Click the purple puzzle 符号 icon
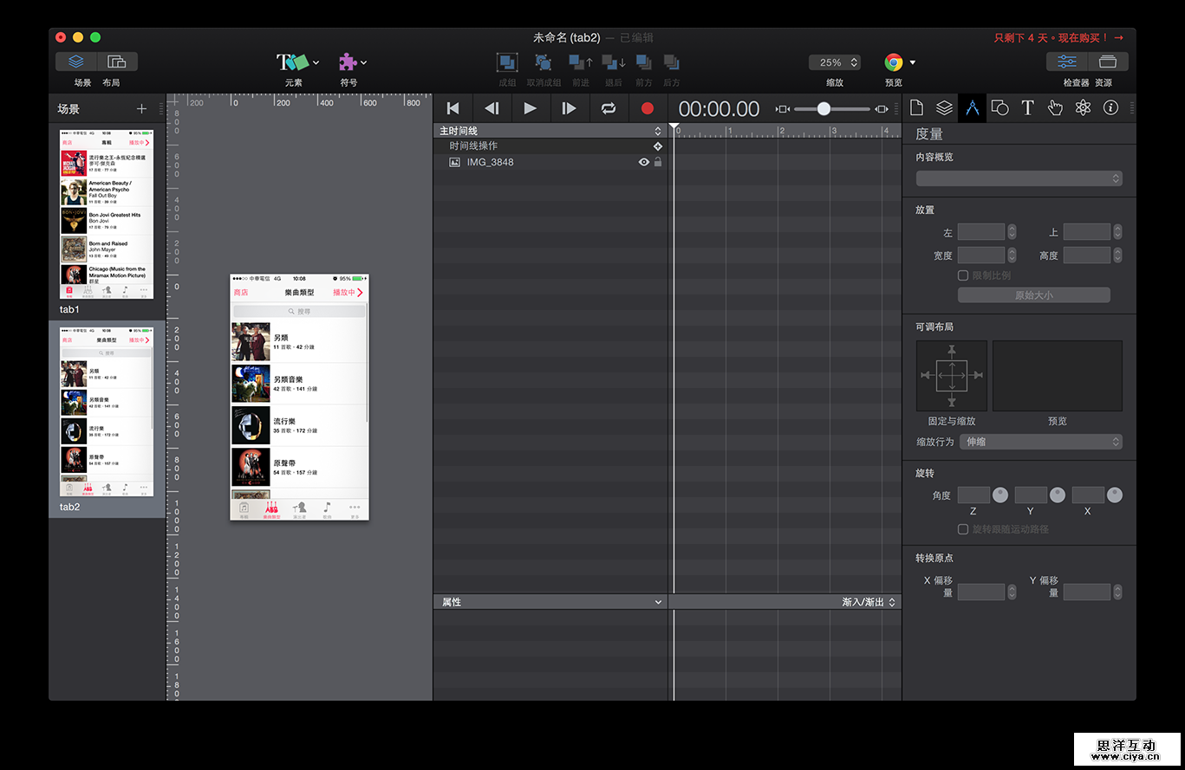The image size is (1185, 770). [348, 62]
